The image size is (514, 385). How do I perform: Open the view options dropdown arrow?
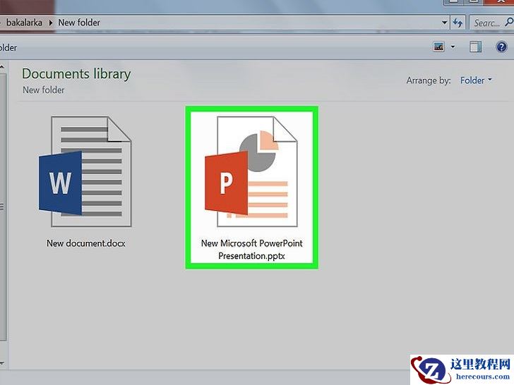pos(453,47)
